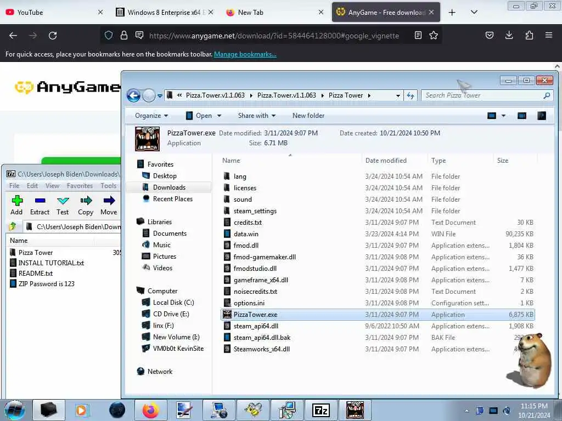Select Desktop in navigation pane
This screenshot has width=562, height=421.
pyautogui.click(x=165, y=176)
